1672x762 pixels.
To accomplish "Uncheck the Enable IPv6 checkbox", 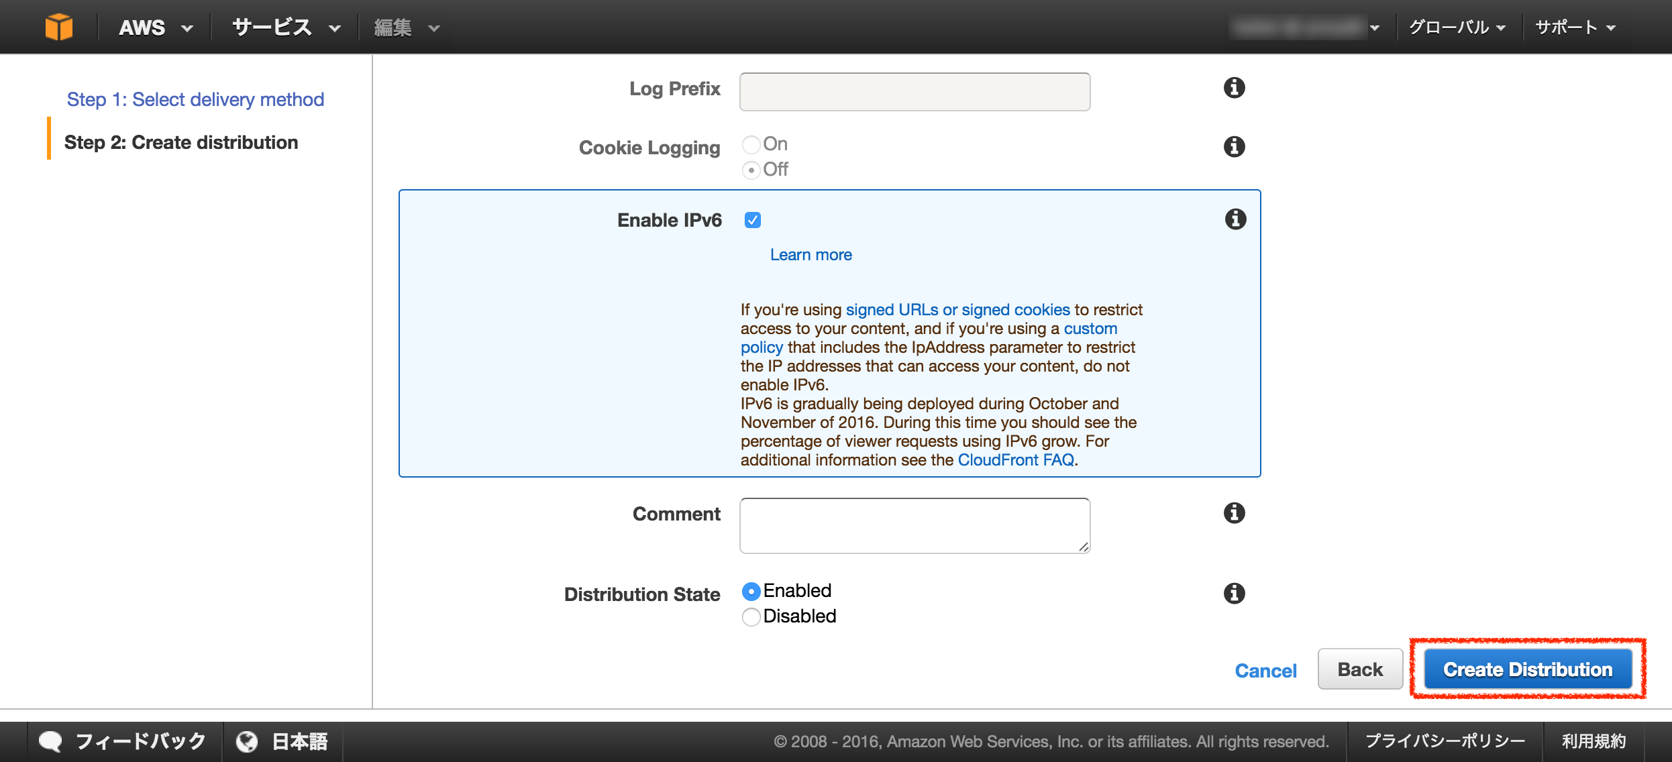I will (753, 220).
